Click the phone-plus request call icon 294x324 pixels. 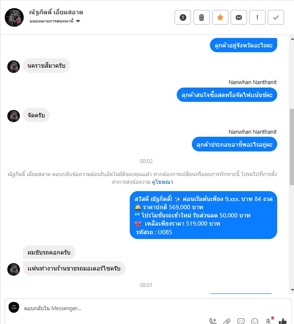tap(213, 321)
